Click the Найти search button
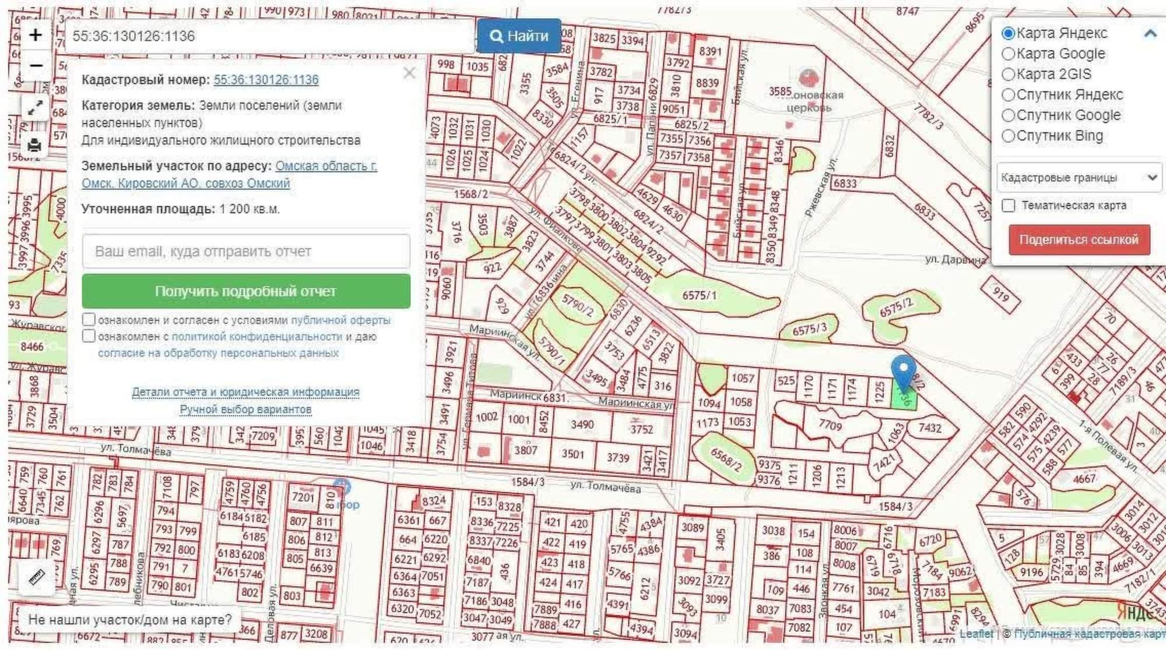The image size is (1166, 650). click(519, 36)
